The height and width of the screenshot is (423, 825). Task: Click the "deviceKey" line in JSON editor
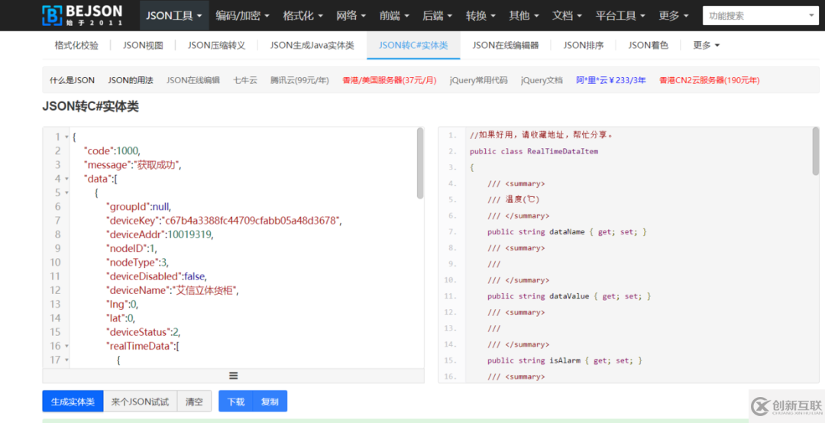[x=224, y=221]
